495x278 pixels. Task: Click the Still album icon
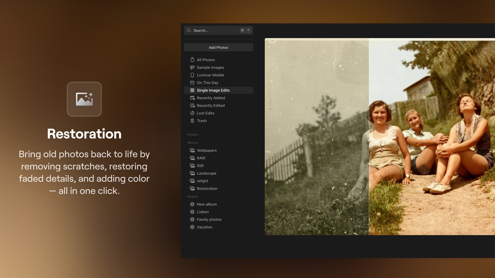click(192, 166)
